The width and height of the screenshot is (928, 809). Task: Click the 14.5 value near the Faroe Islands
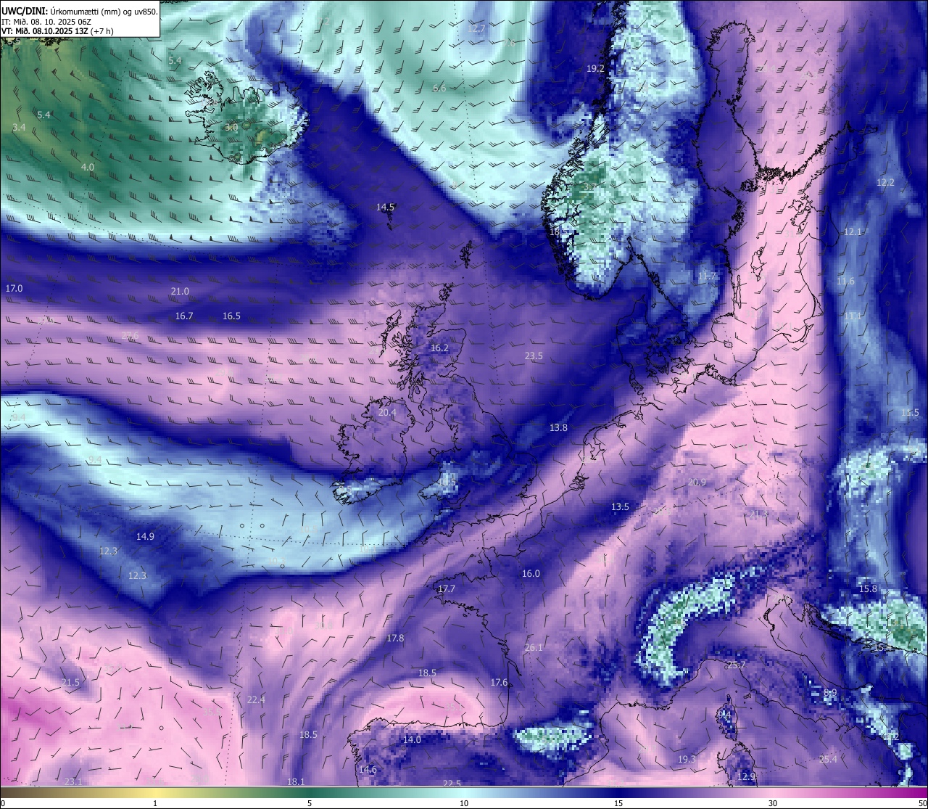tap(385, 207)
